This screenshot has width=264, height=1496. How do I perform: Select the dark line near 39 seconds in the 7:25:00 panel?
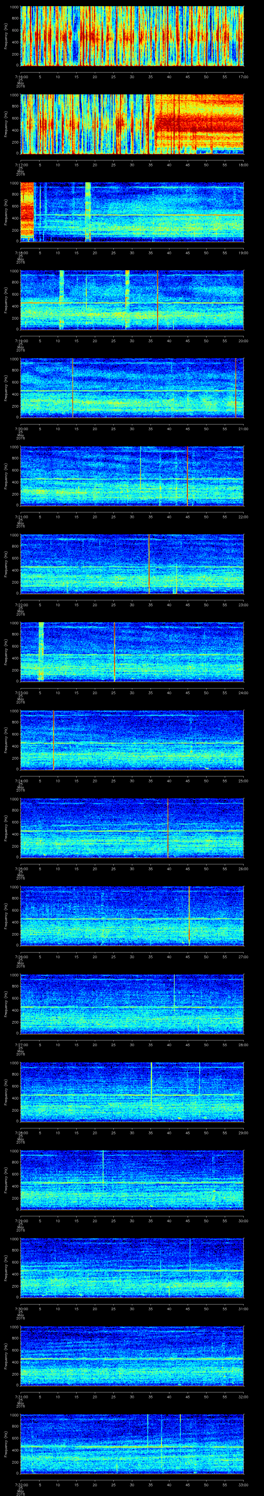pos(168,827)
